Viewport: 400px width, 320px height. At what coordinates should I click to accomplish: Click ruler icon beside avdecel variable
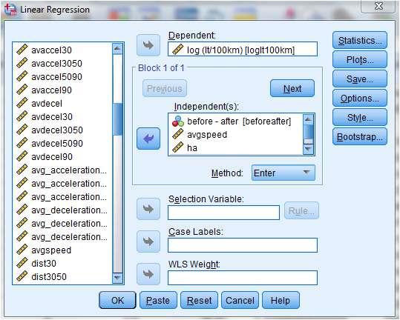point(22,103)
